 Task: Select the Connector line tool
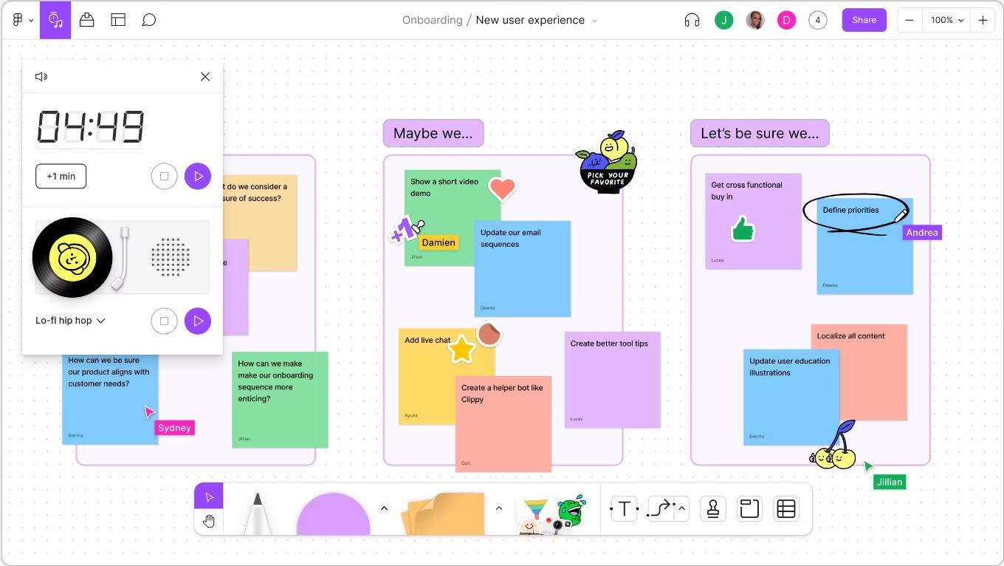pyautogui.click(x=661, y=508)
